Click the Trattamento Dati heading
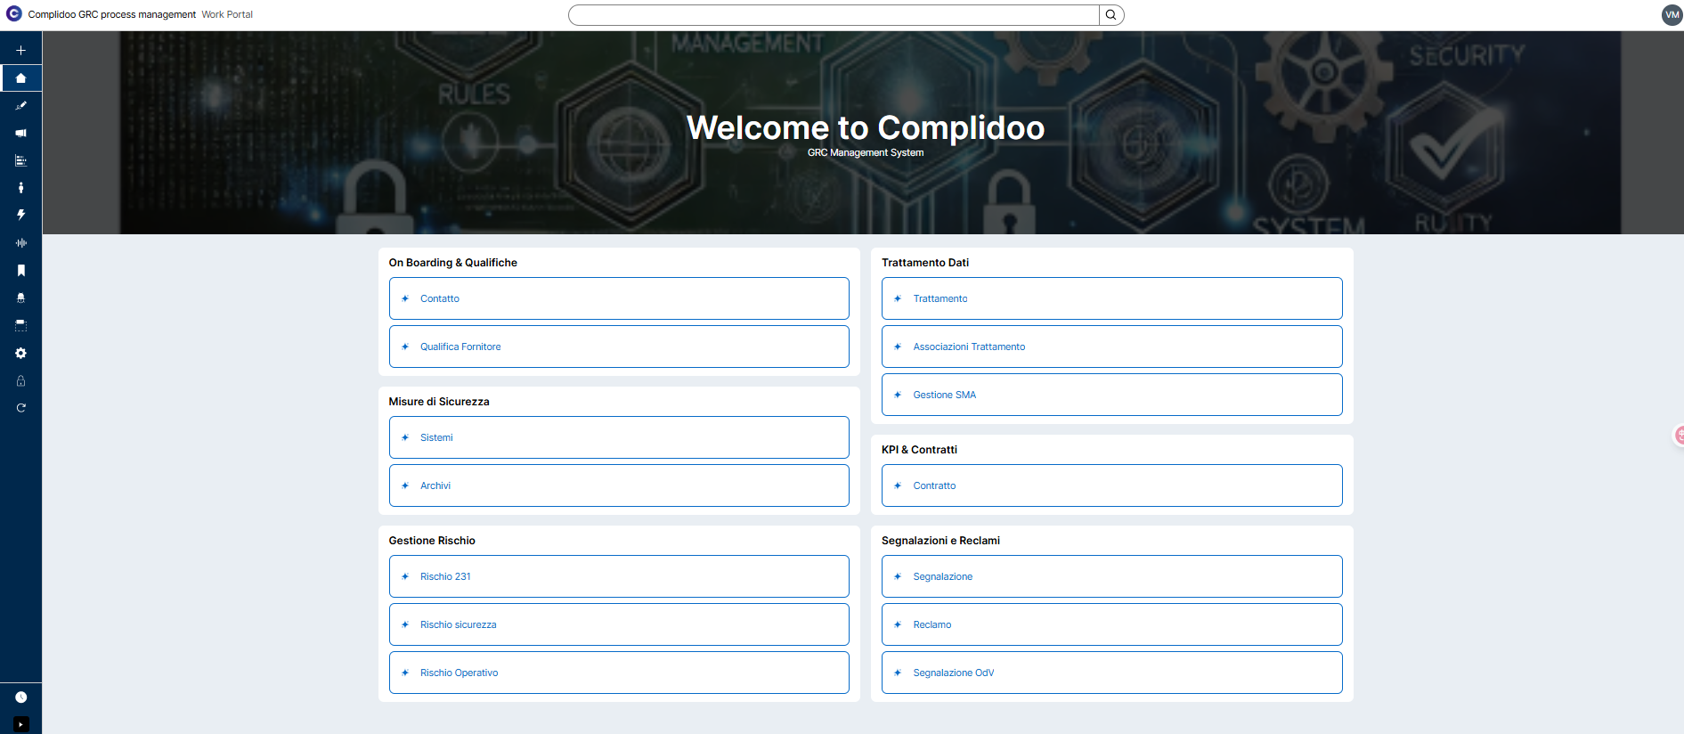Viewport: 1684px width, 734px height. (x=925, y=263)
